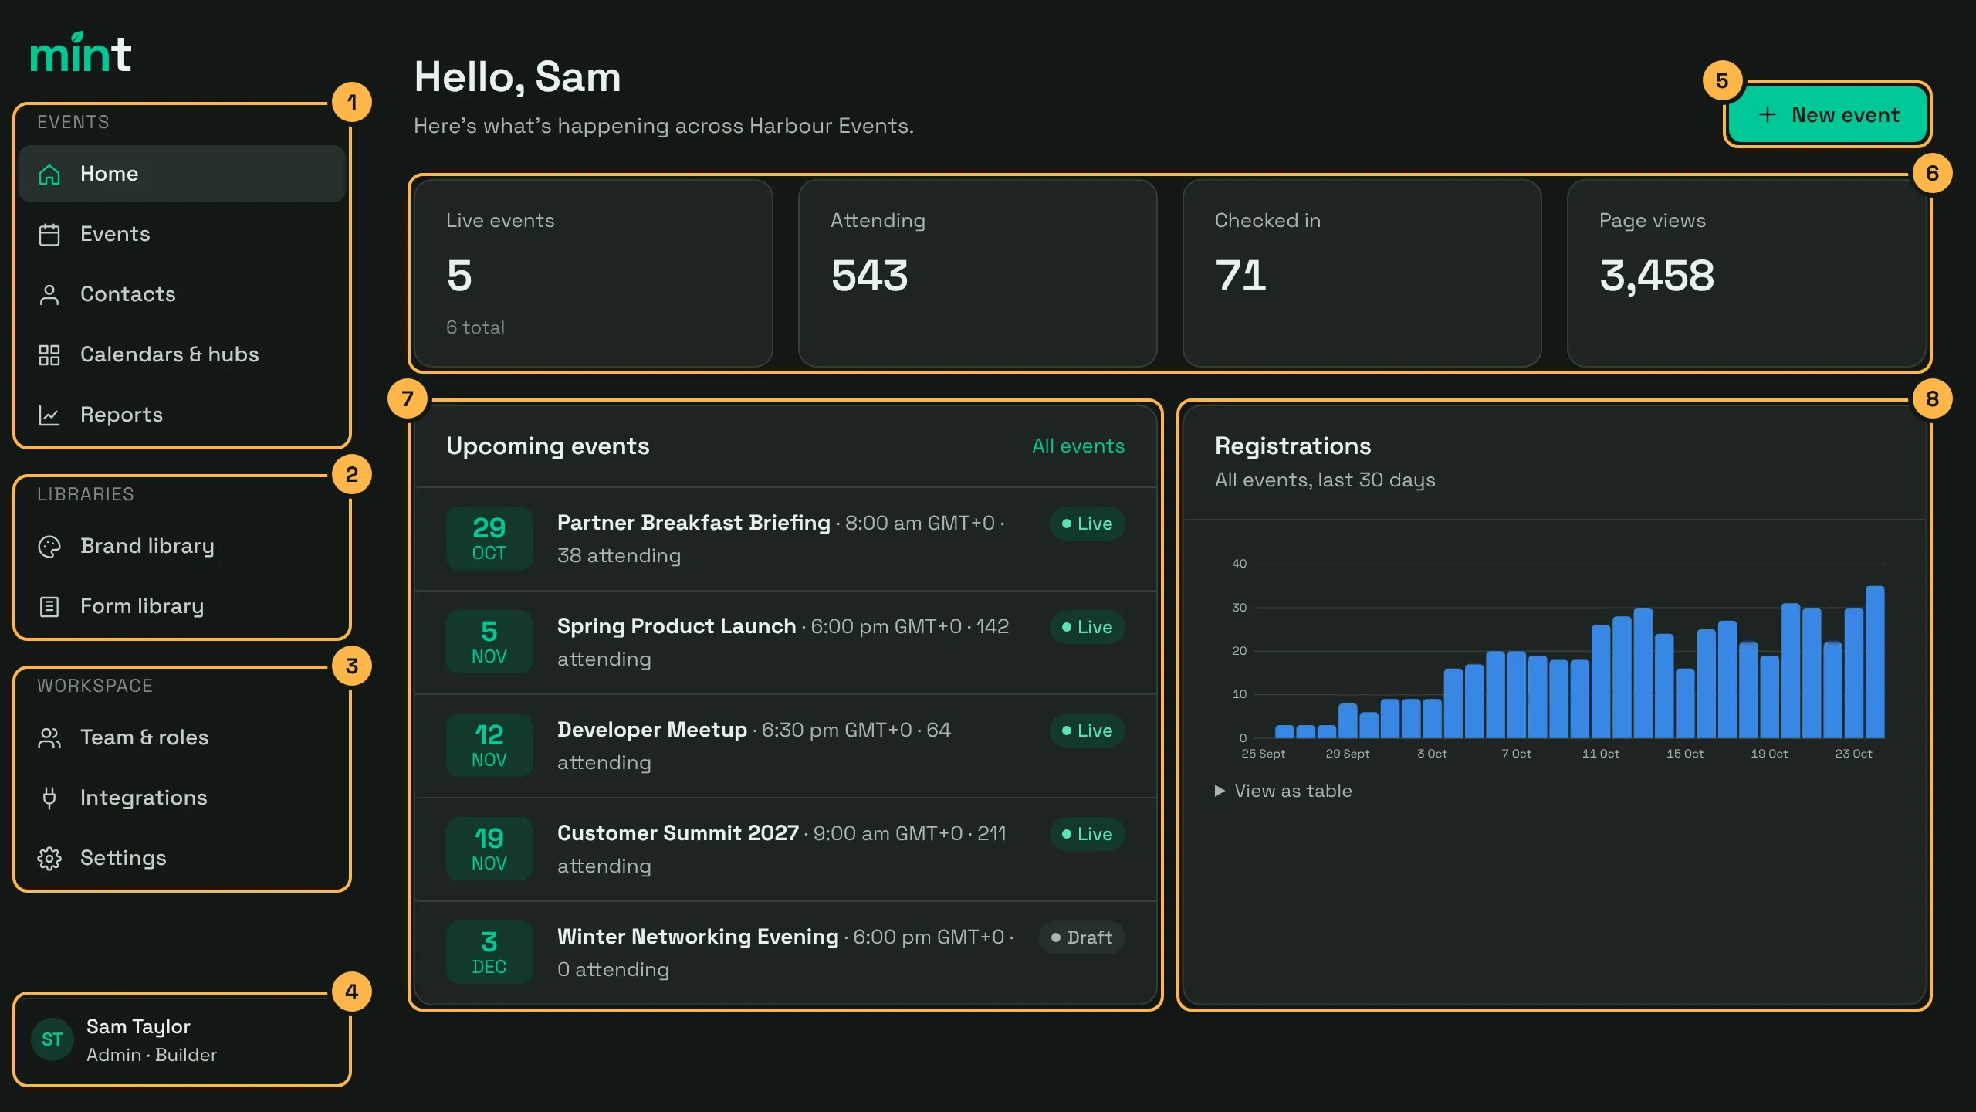Open the Events menu item
Image resolution: width=1976 pixels, height=1112 pixels.
pyautogui.click(x=182, y=234)
